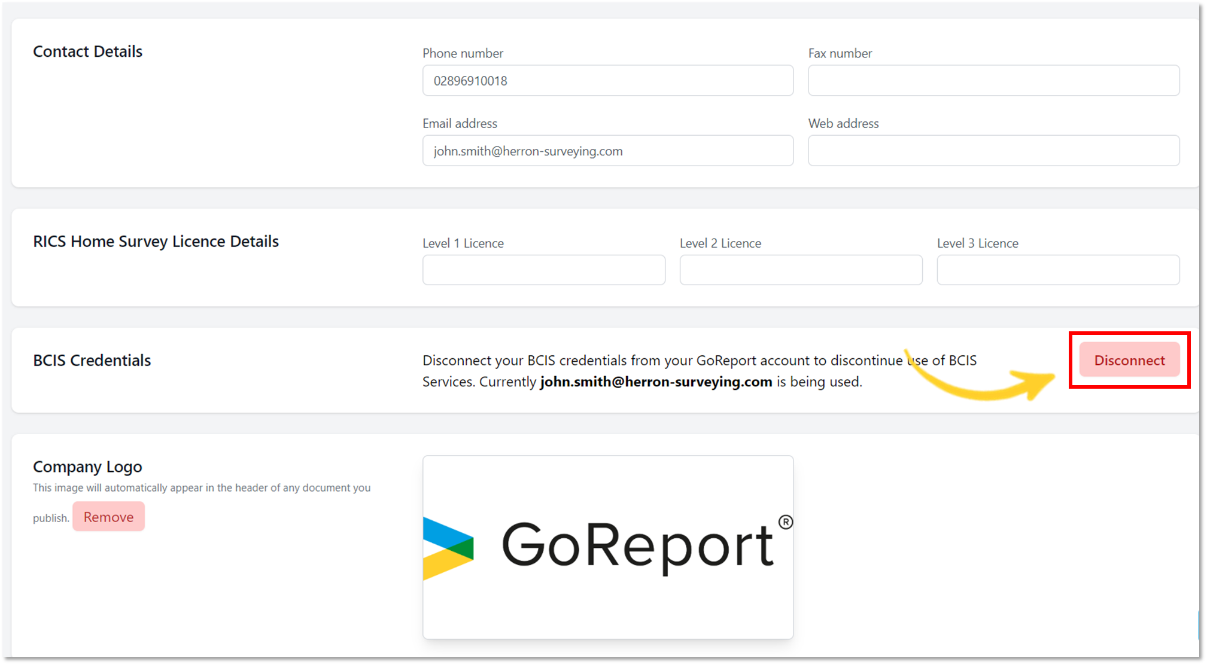The image size is (1207, 665).
Task: Click the Fax number label
Action: pyautogui.click(x=840, y=53)
